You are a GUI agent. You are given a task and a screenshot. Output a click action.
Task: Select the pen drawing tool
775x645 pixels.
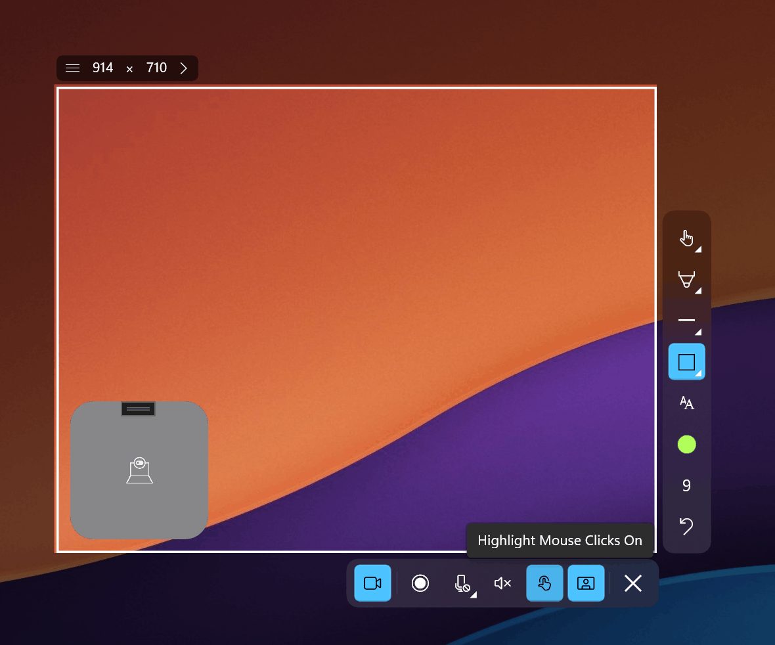687,279
